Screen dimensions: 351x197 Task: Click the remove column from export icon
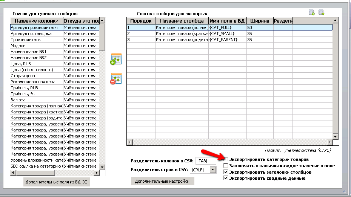pos(116,79)
